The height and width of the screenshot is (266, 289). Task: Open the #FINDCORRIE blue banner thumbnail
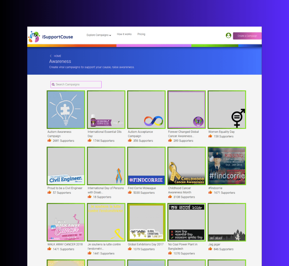pyautogui.click(x=146, y=166)
